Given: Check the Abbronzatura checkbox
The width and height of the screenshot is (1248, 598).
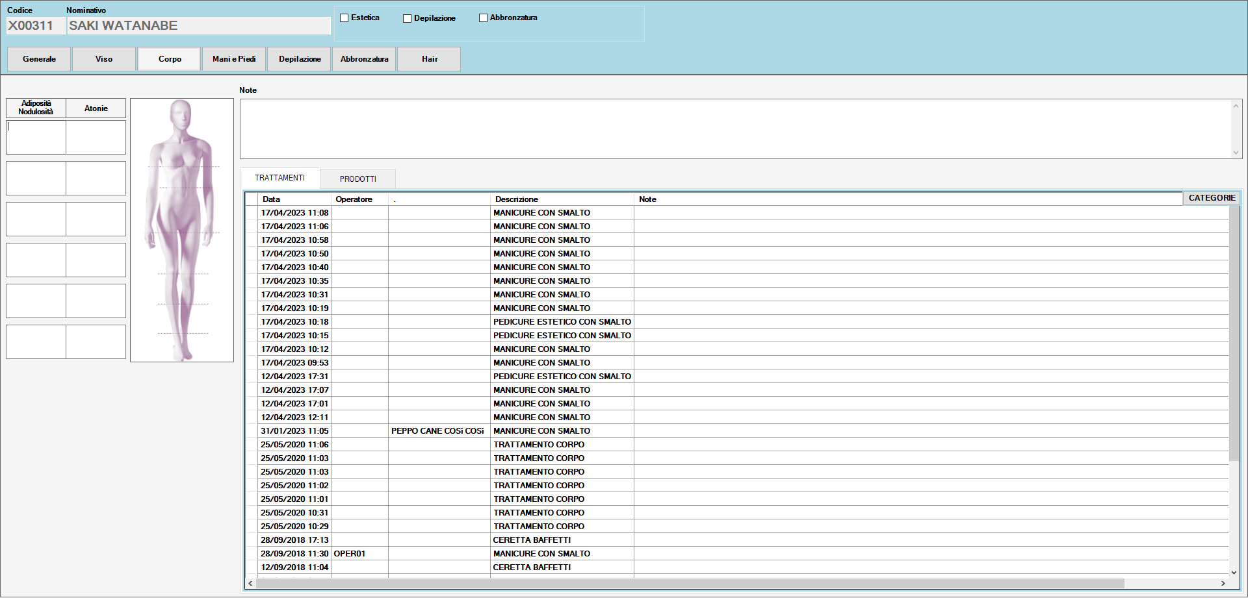Looking at the screenshot, I should coord(483,18).
